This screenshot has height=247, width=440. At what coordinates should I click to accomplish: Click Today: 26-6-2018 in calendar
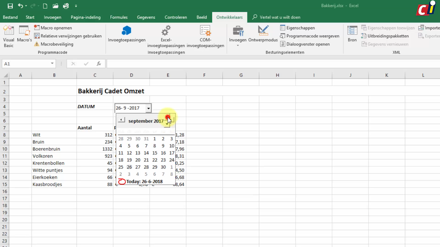point(144,181)
